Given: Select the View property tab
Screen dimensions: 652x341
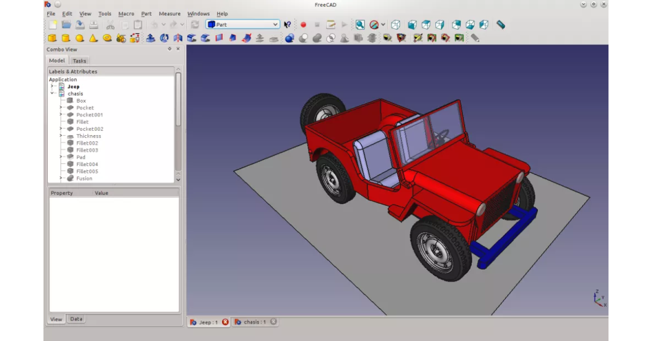Looking at the screenshot, I should coord(56,319).
